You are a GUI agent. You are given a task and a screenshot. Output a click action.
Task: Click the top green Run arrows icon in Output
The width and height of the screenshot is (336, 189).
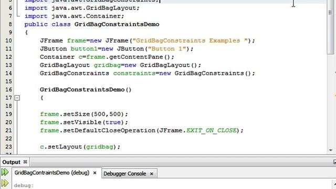5,172
